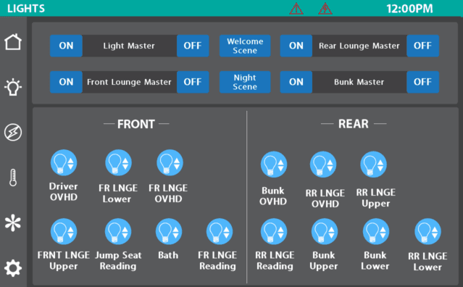Turn Bunk Master OFF

[x=423, y=82]
